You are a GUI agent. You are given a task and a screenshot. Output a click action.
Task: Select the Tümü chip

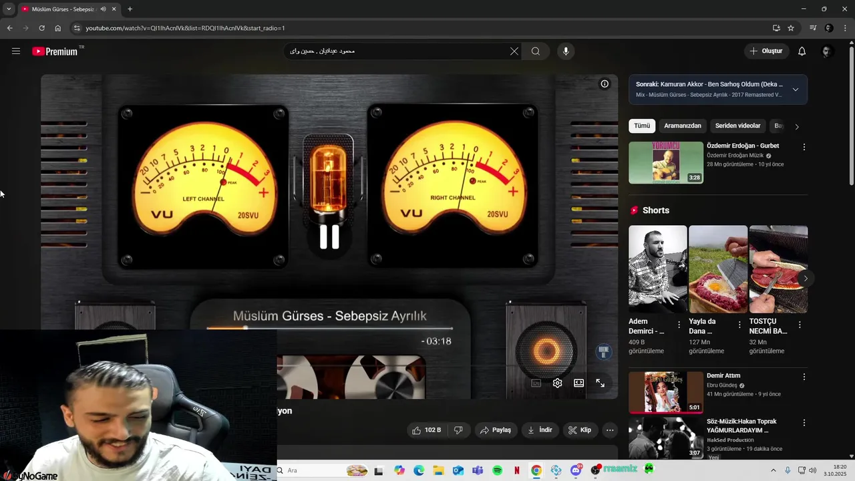tap(642, 126)
